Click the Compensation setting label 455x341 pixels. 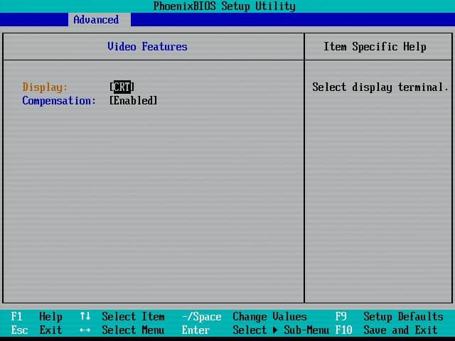coord(59,101)
